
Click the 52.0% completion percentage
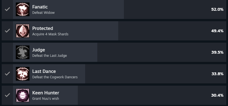point(217,9)
